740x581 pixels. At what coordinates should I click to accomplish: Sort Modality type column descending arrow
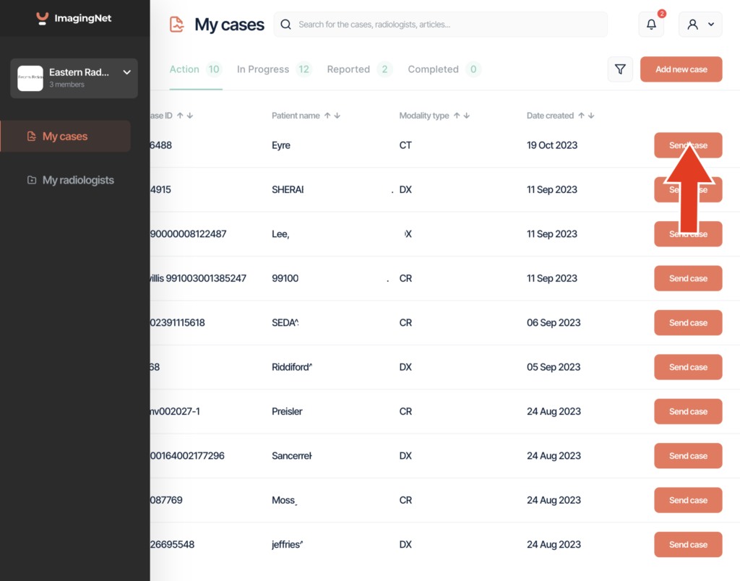click(467, 116)
